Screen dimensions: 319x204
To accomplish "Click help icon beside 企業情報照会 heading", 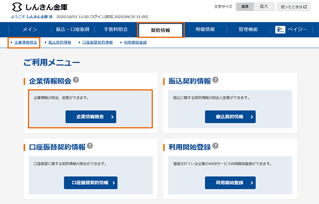I will (x=76, y=80).
